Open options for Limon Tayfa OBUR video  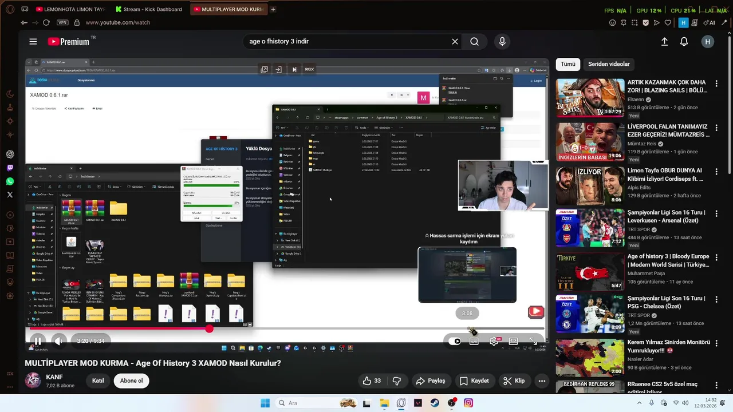click(716, 172)
